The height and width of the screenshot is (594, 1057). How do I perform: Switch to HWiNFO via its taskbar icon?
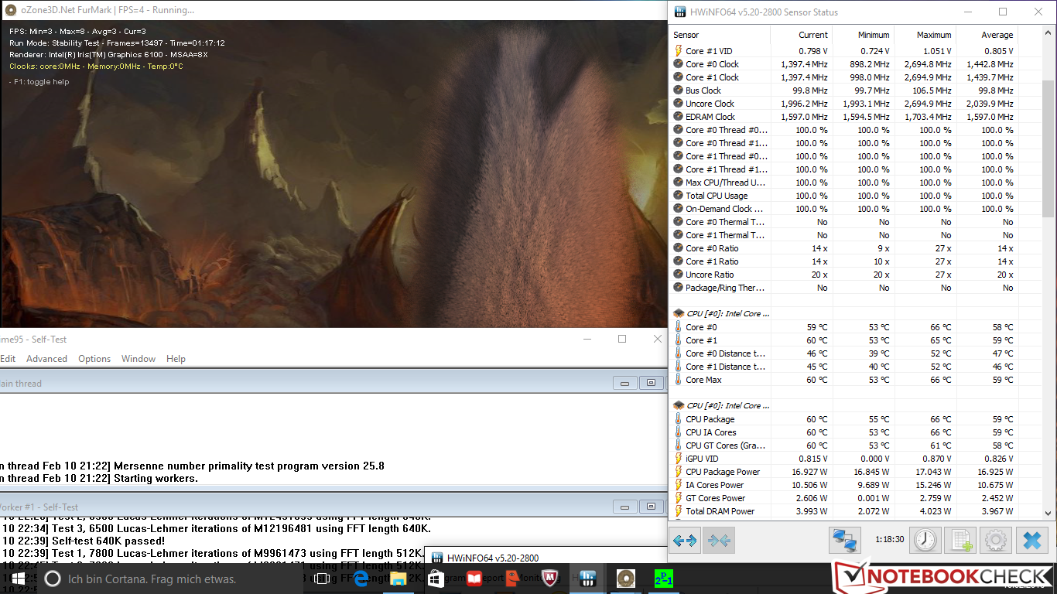pyautogui.click(x=587, y=579)
